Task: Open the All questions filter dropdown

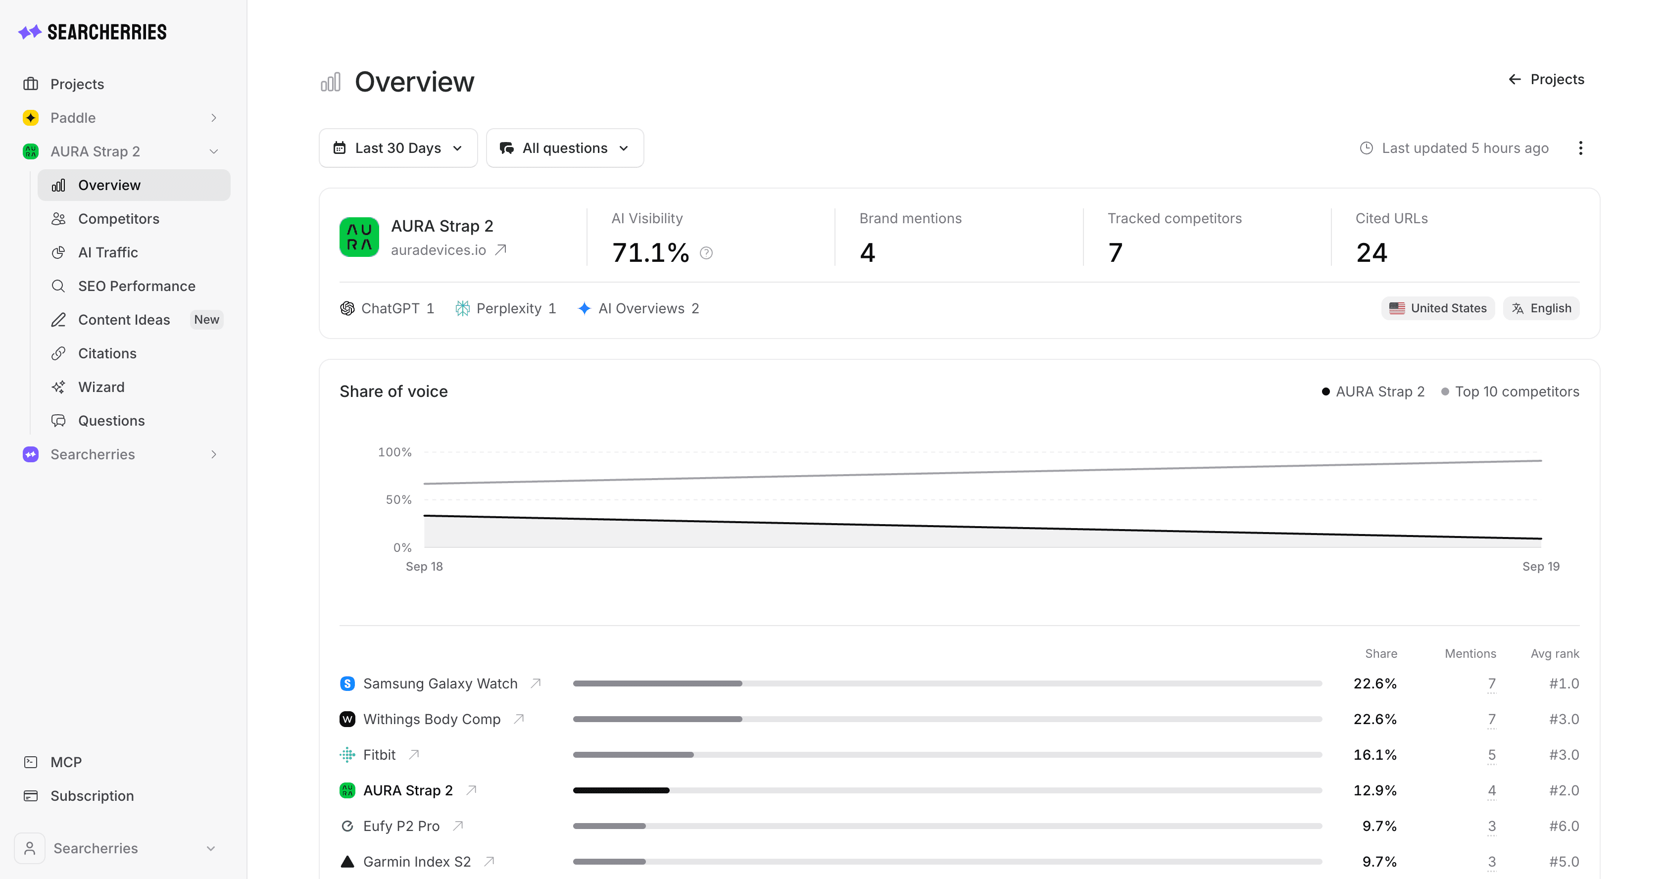Action: click(x=565, y=148)
